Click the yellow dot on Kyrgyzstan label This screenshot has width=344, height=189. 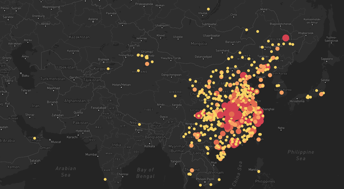tap(108, 69)
